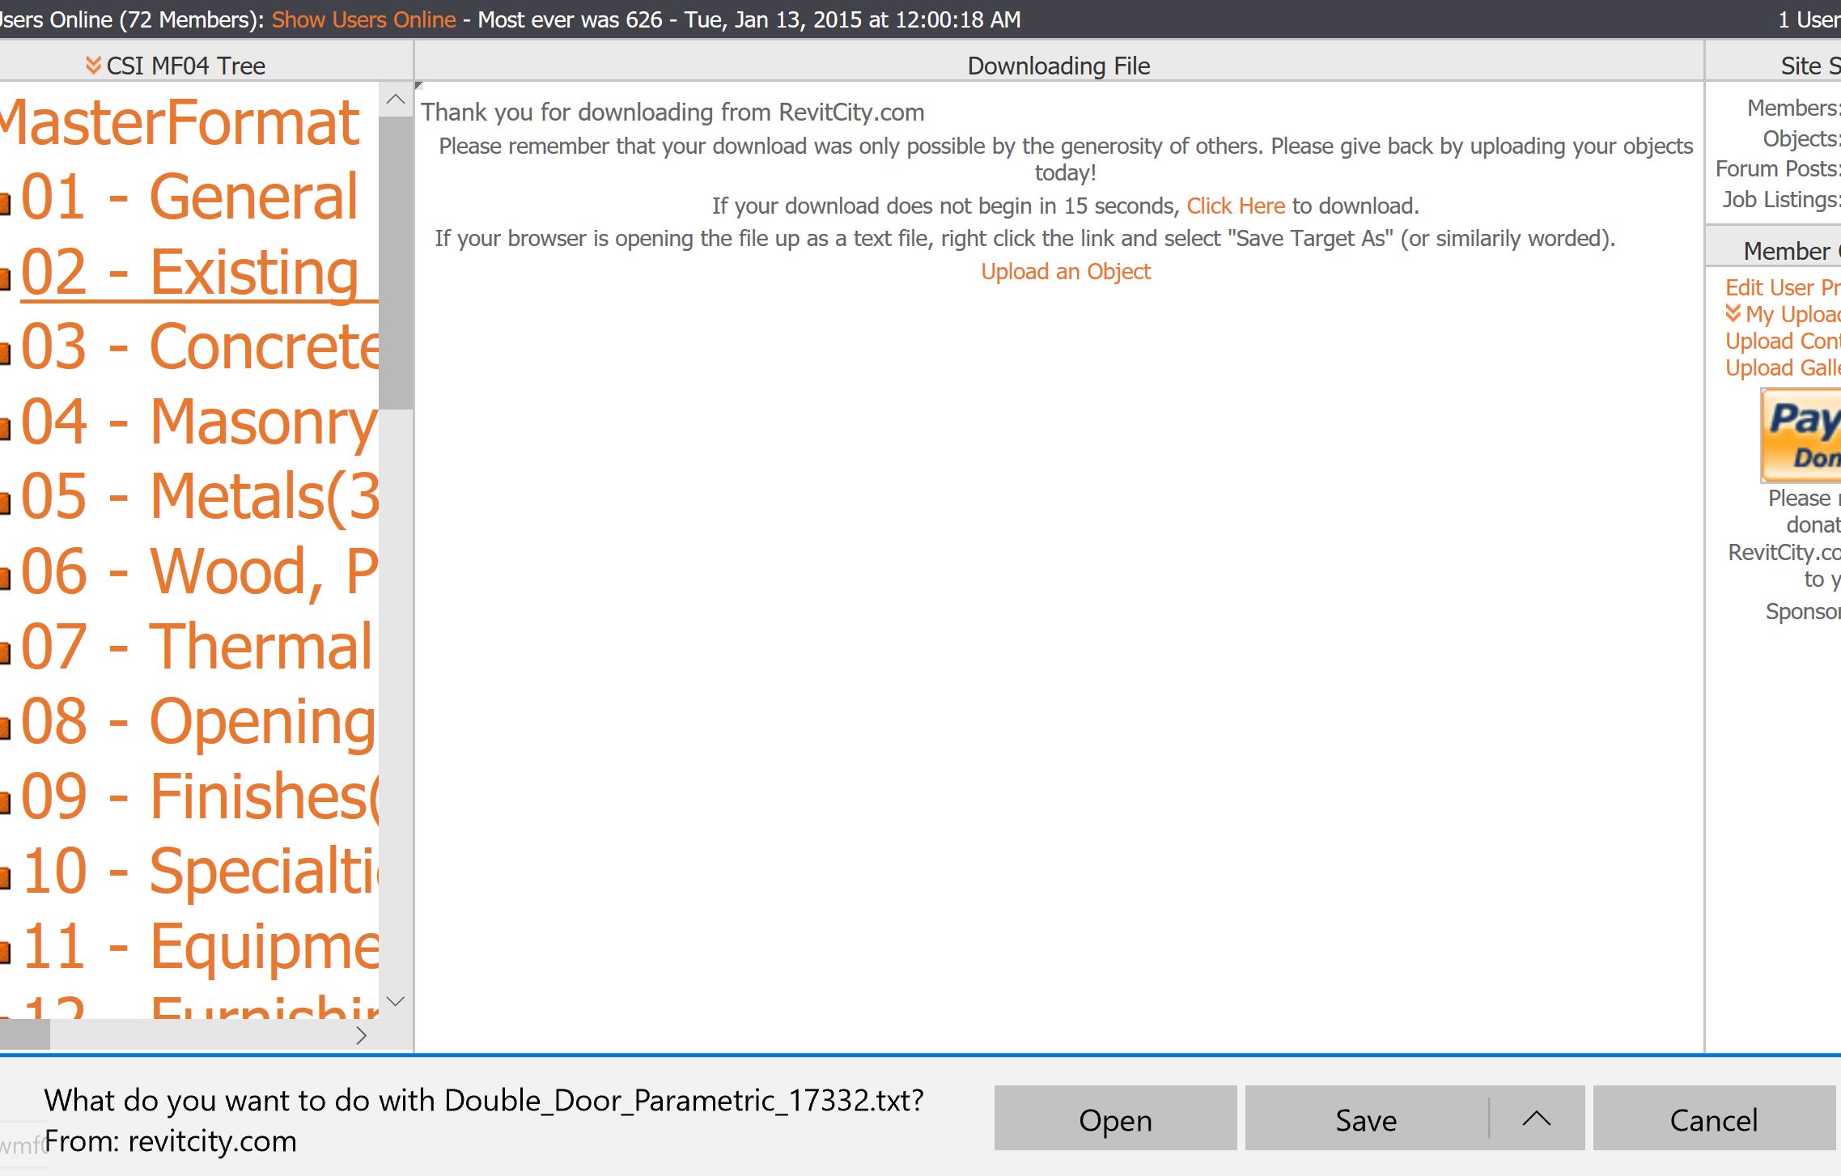Click the 'Click Here' download link

[1235, 206]
